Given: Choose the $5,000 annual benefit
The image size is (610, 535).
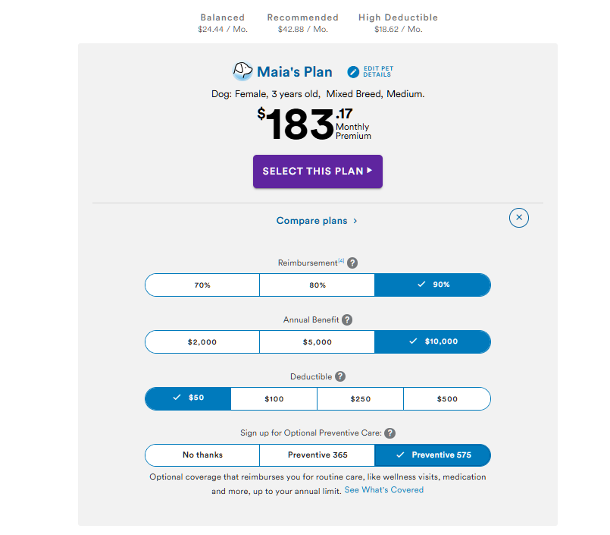Looking at the screenshot, I should [317, 341].
